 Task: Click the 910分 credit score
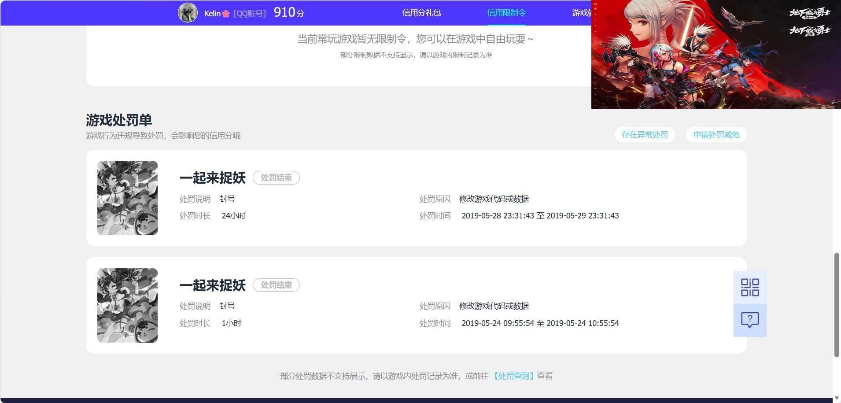click(x=289, y=12)
